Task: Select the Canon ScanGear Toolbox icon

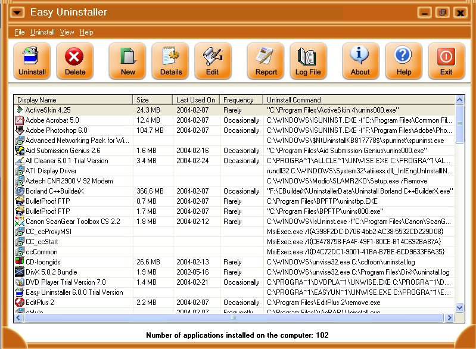Action: click(20, 221)
